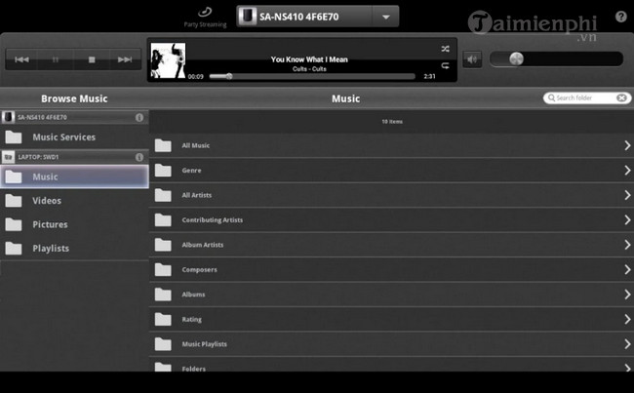Toggle shuffle playback mode

(445, 47)
